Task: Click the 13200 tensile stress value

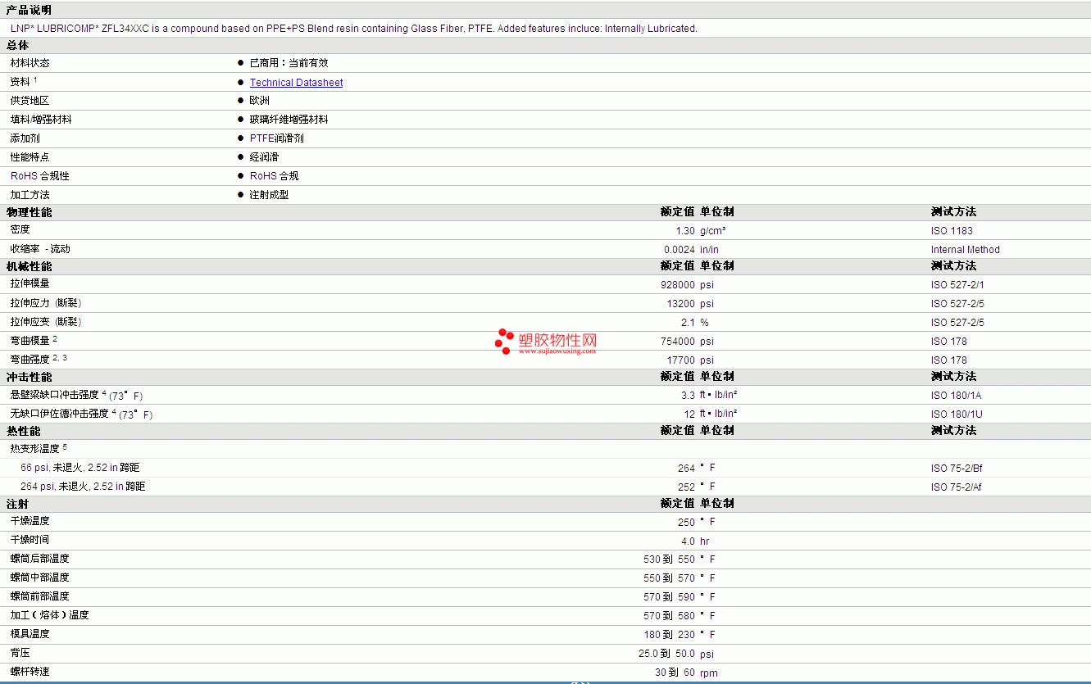Action: point(680,304)
